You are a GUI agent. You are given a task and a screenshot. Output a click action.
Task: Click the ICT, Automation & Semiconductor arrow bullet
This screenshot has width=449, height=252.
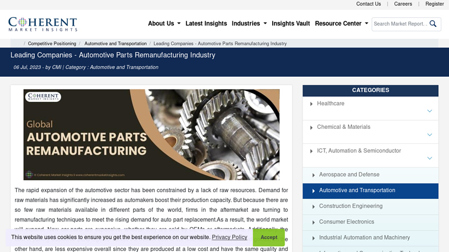[x=311, y=151]
